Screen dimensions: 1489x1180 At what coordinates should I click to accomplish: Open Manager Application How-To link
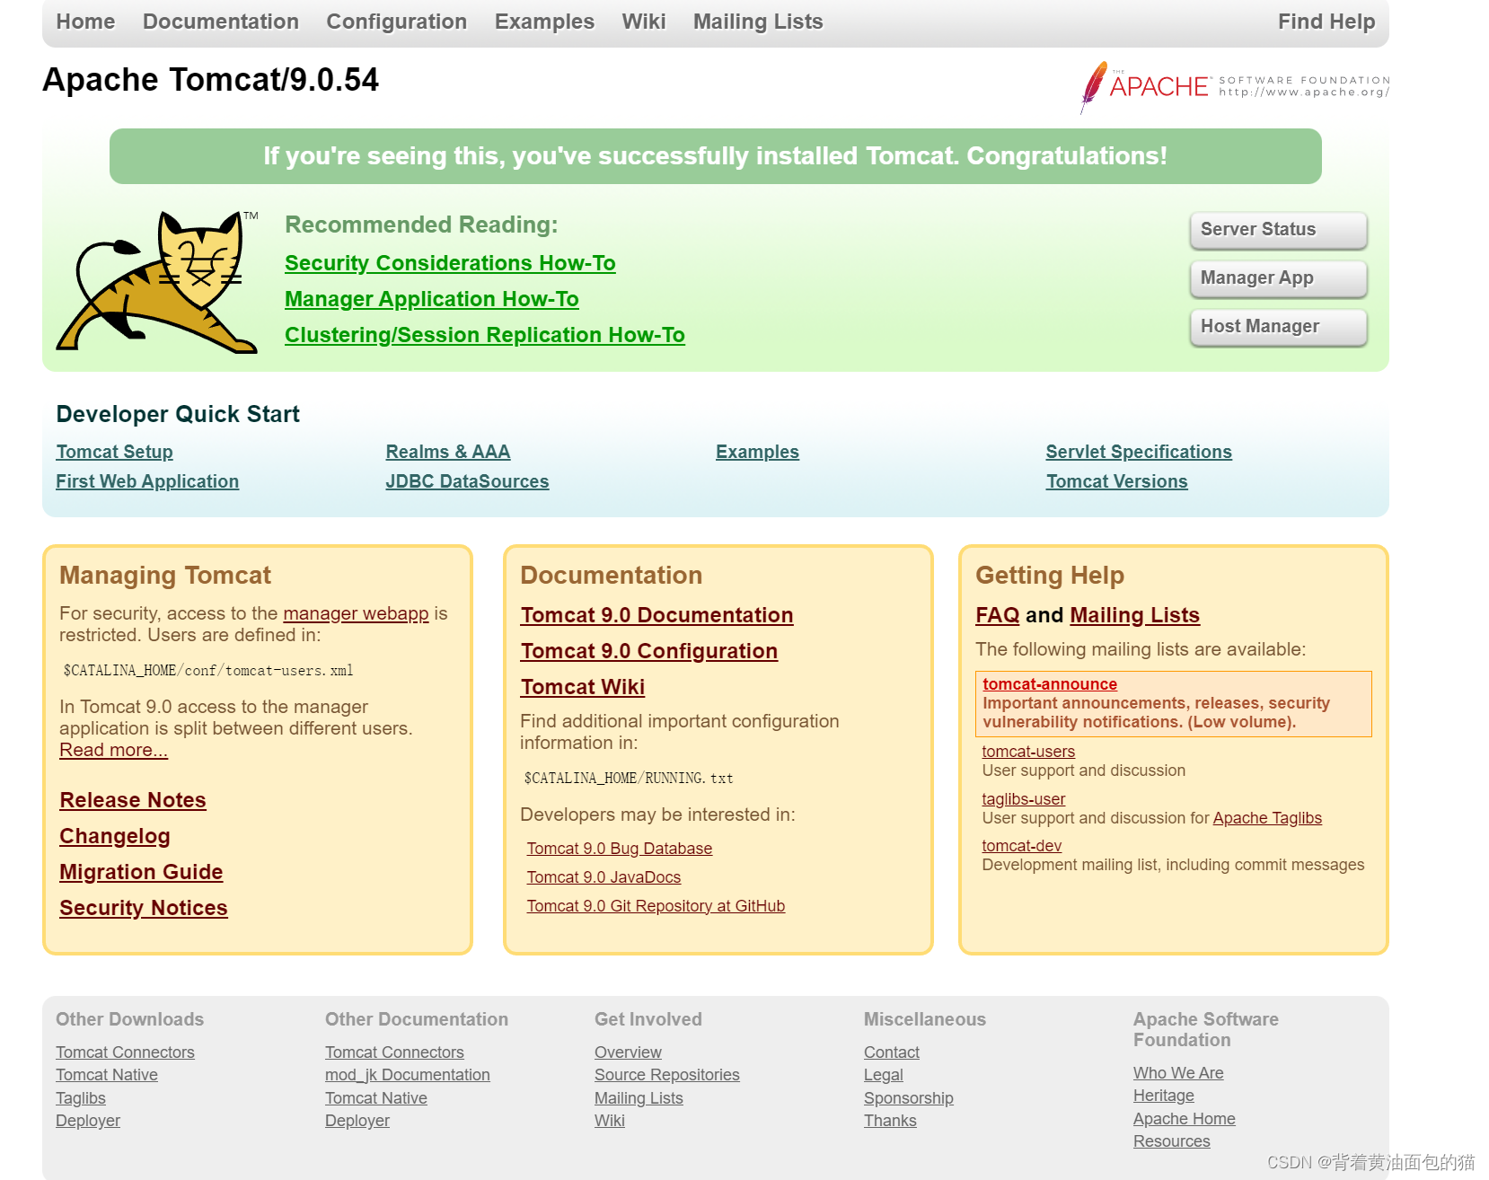[x=432, y=299]
